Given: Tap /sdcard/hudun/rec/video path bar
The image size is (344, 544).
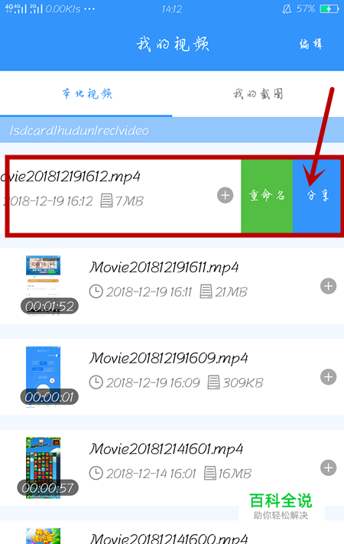Looking at the screenshot, I should 172,130.
